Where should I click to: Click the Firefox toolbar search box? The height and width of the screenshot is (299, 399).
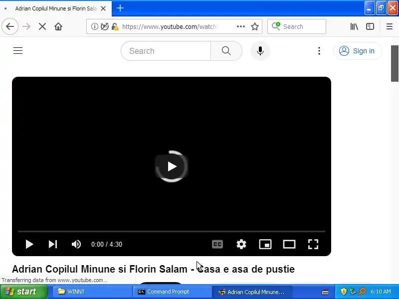(x=297, y=26)
